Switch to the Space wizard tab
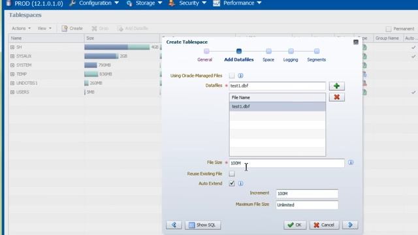418x235 pixels. [268, 59]
